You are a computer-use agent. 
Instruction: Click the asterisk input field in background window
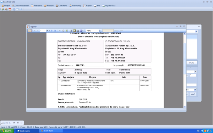[193, 75]
